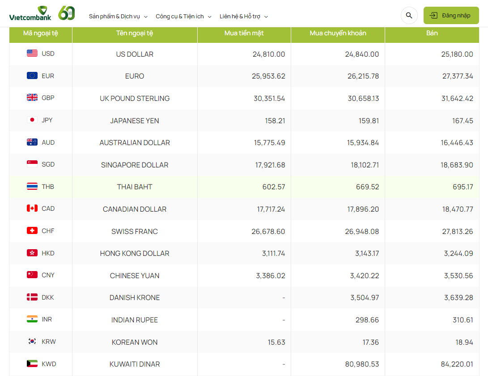
Task: Expand the Công cụ & Tiện ích chevron
Action: pyautogui.click(x=209, y=17)
